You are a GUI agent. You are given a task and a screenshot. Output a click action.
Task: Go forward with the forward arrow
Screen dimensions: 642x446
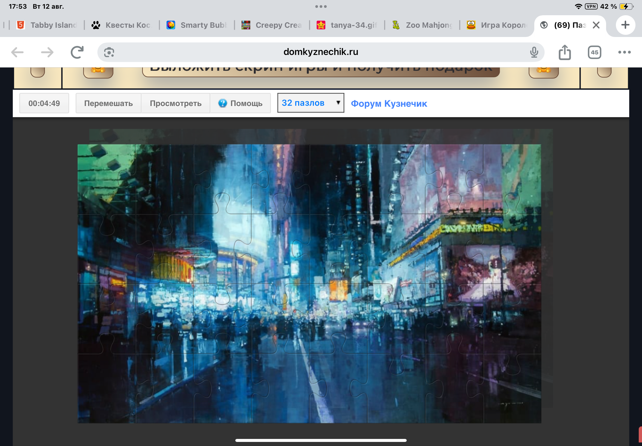pyautogui.click(x=47, y=52)
